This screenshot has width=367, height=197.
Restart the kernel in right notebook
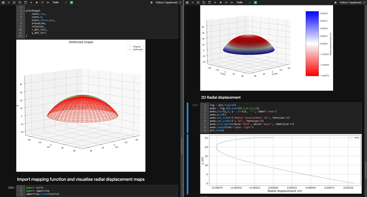pyautogui.click(x=226, y=2)
